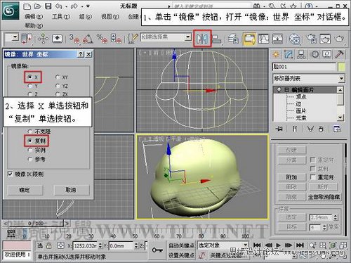Open the Material Editor icon
This screenshot has width=351, height=263.
point(295,39)
